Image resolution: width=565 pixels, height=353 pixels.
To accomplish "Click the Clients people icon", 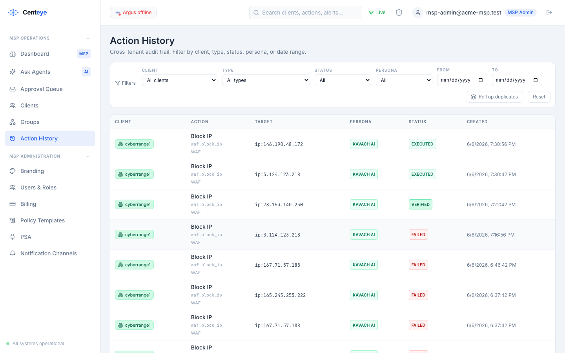I will [13, 106].
